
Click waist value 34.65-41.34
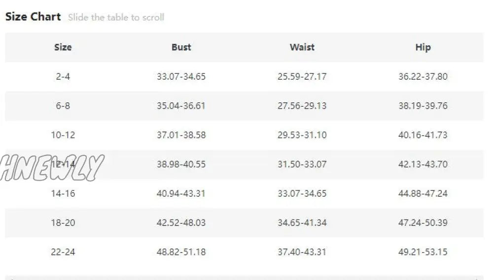point(302,222)
